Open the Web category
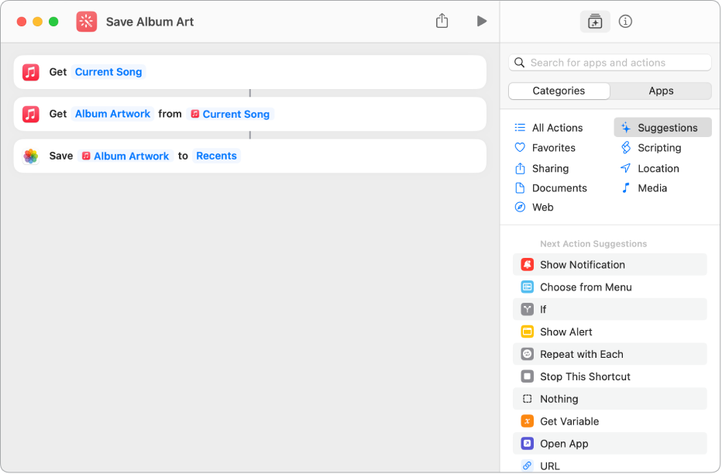Screen dimensions: 722x474 click(542, 208)
